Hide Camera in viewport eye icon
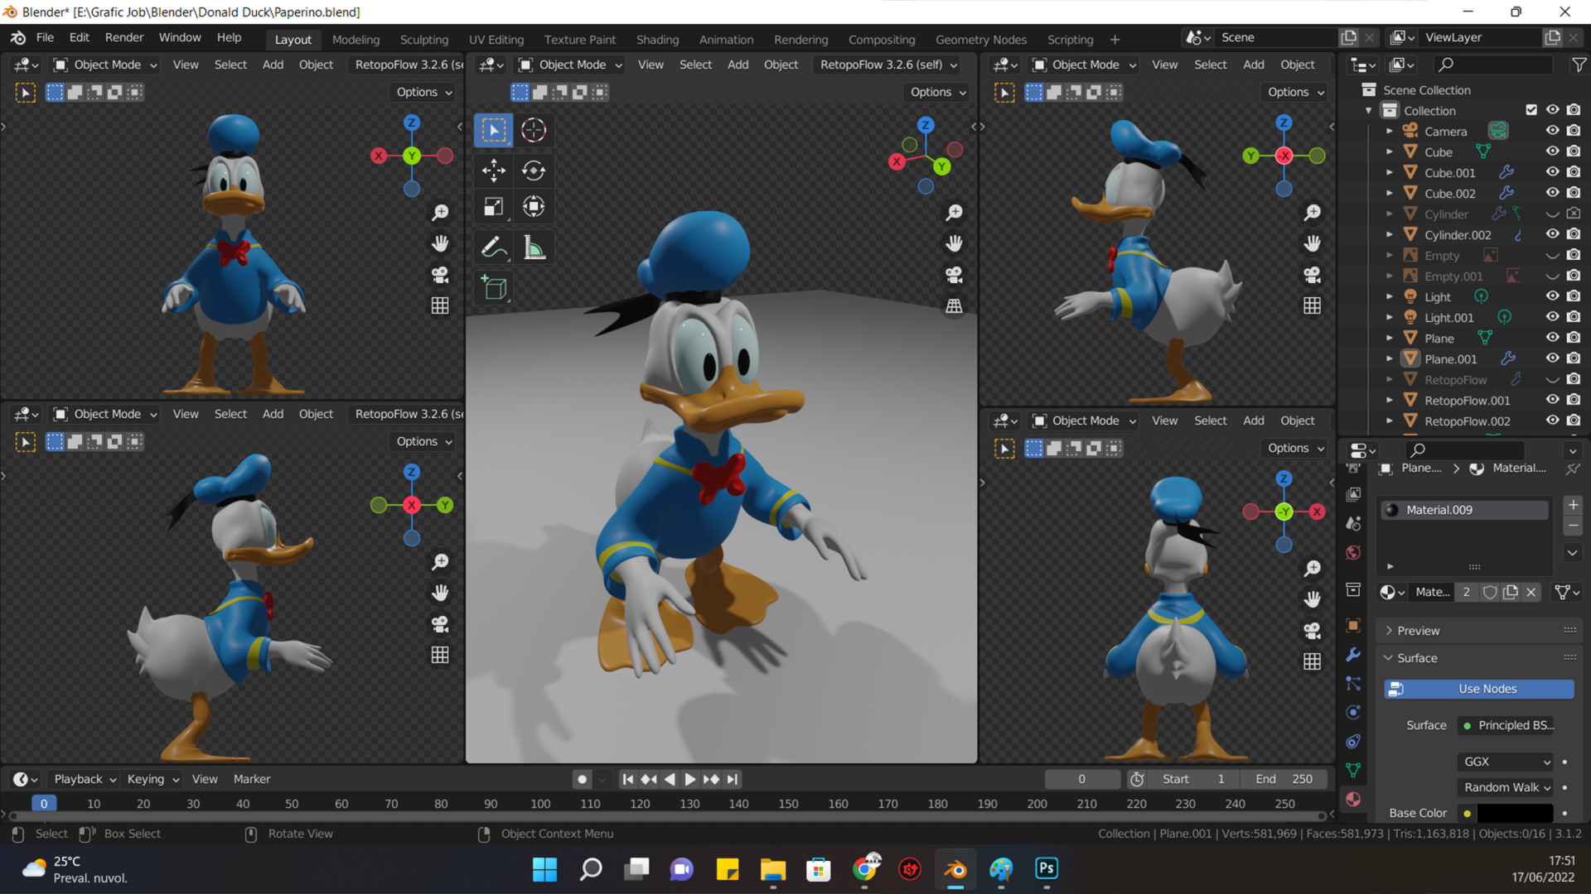The image size is (1591, 894). (1552, 131)
